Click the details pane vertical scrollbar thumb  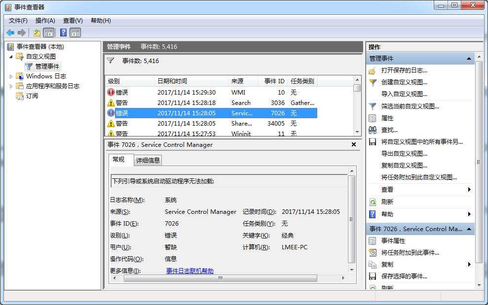point(352,219)
